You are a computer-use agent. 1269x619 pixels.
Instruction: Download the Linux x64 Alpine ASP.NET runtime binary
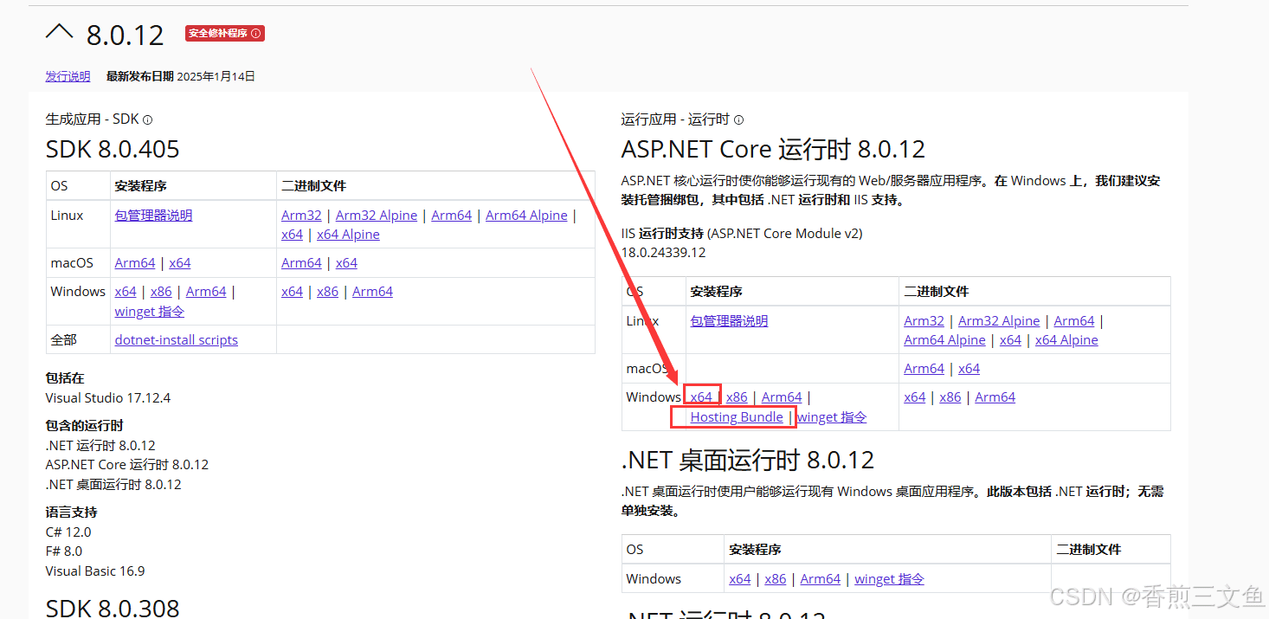coord(1066,339)
